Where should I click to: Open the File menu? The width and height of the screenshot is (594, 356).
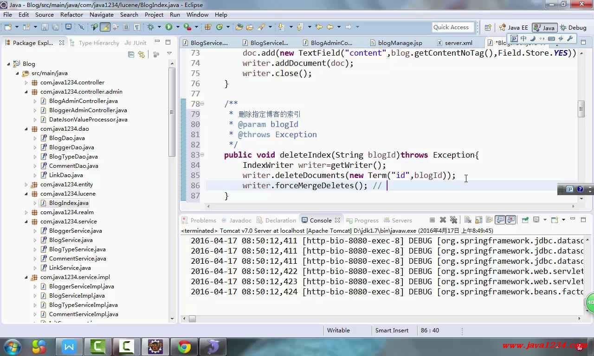(x=8, y=14)
